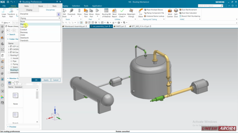Open the history clock icon in sidebar
The width and height of the screenshot is (238, 133).
[x=3, y=85]
